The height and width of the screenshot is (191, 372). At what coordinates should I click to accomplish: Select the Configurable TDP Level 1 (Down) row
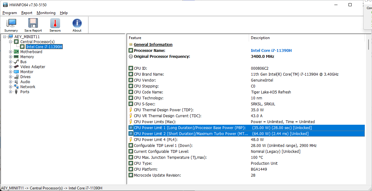[x=246, y=146]
